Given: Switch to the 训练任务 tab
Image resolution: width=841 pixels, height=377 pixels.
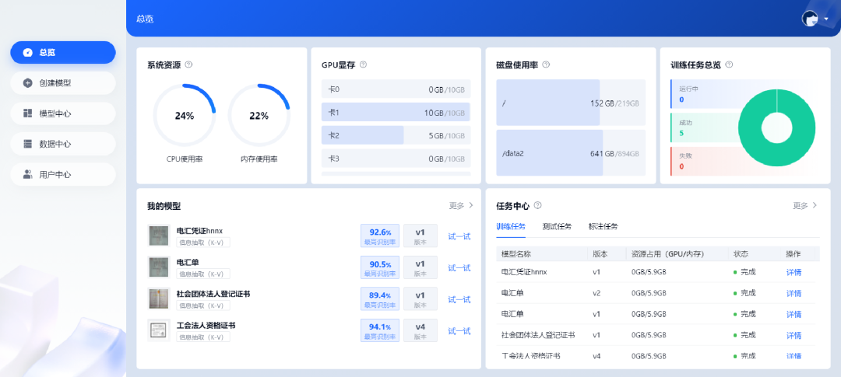Looking at the screenshot, I should coord(511,226).
